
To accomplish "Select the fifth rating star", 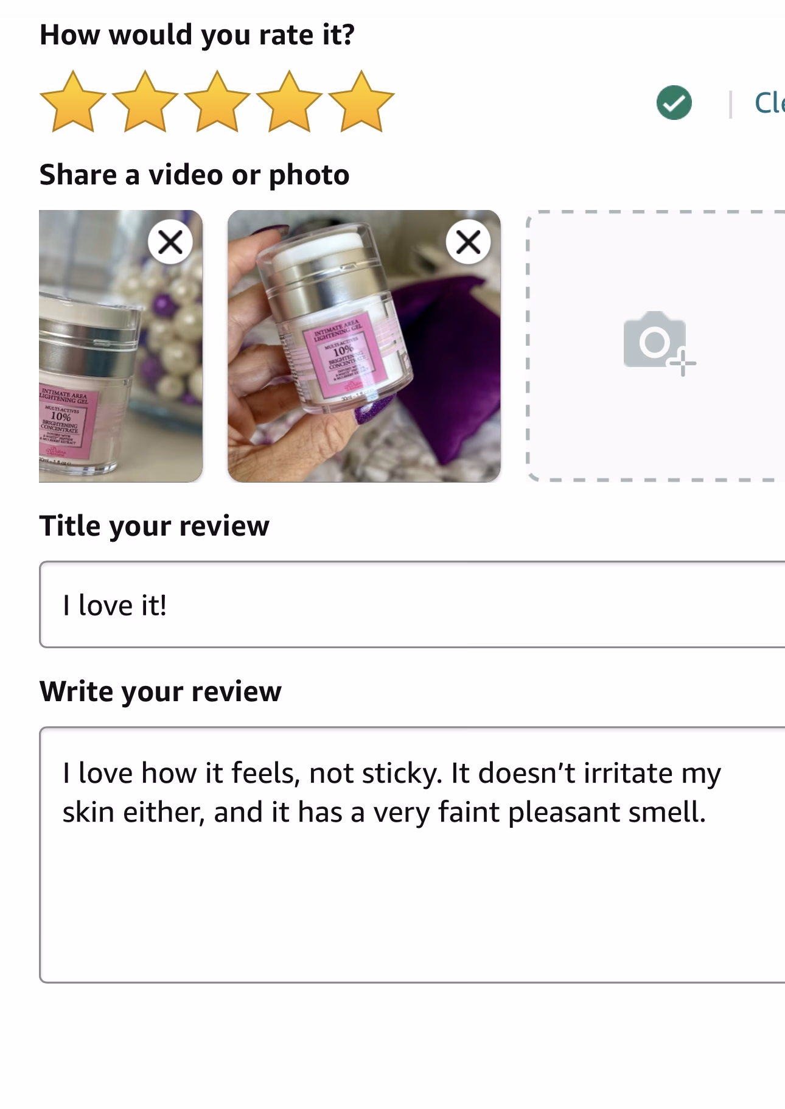I will tap(361, 102).
